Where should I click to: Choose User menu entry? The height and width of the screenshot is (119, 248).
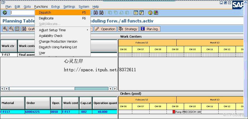[63, 53]
